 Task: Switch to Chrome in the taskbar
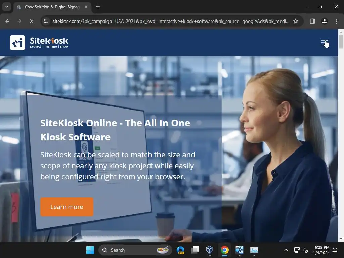tap(225, 250)
